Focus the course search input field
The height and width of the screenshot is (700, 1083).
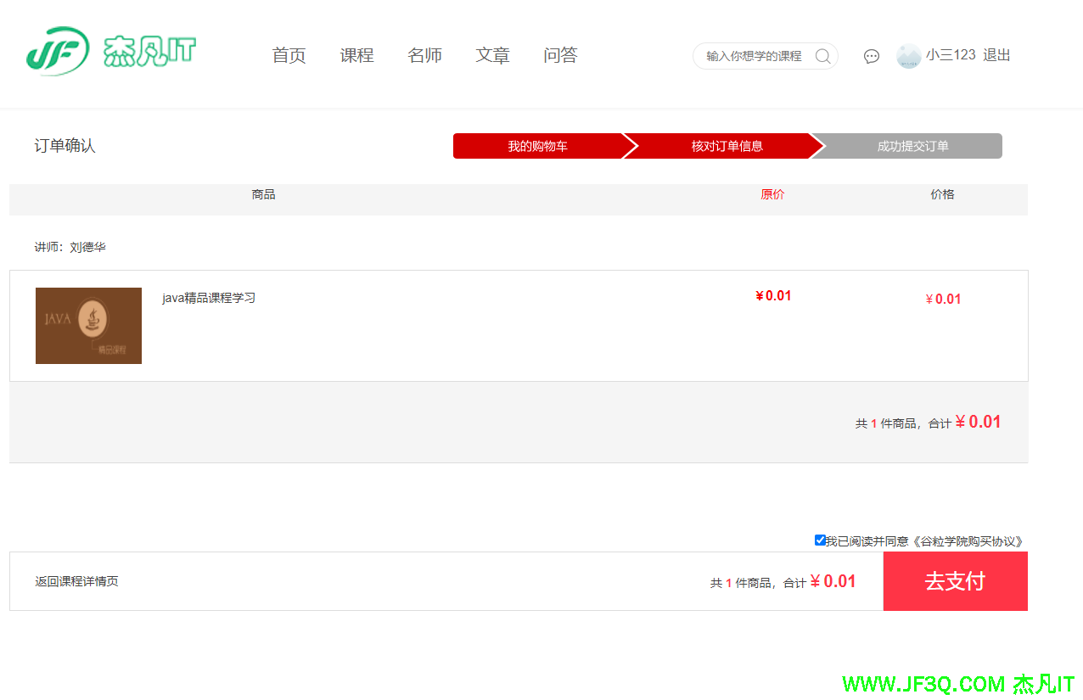pyautogui.click(x=754, y=56)
